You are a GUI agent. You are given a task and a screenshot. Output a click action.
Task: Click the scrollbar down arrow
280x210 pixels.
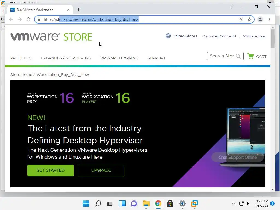click(x=273, y=189)
